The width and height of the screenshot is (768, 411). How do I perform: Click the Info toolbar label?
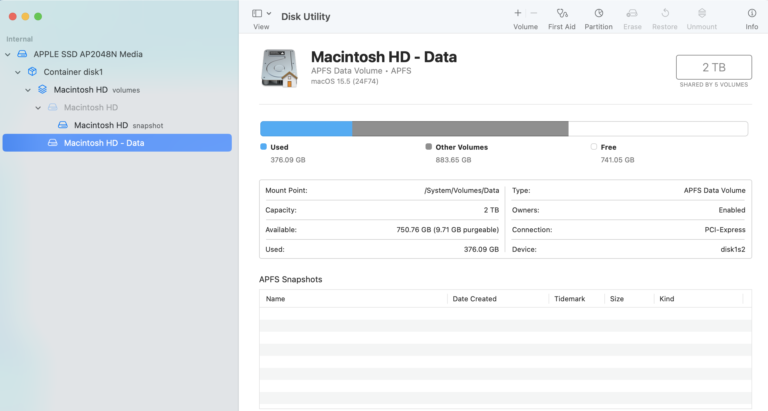pos(752,27)
